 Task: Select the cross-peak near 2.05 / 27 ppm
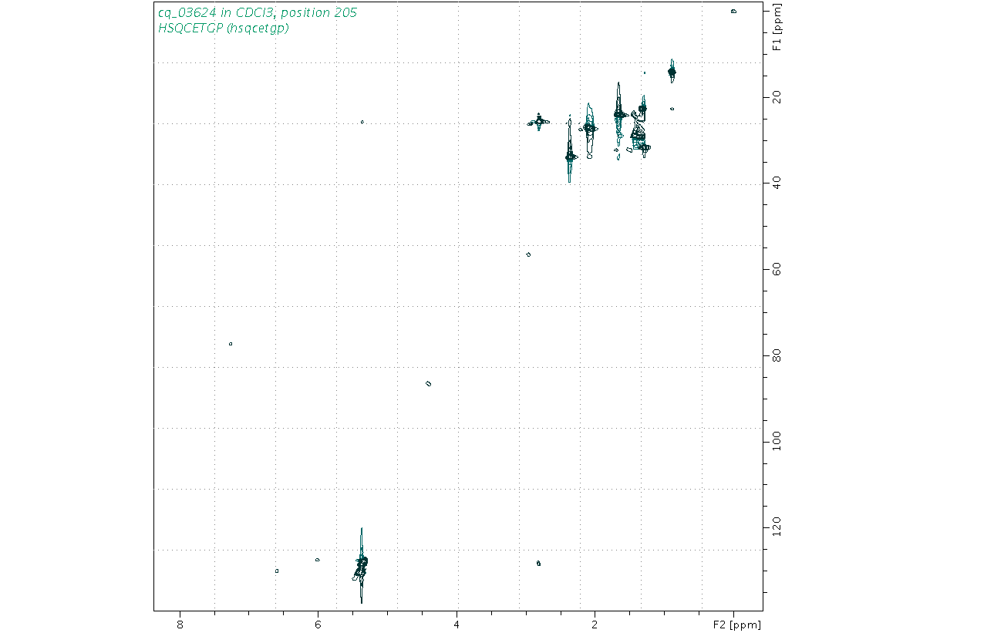[590, 128]
